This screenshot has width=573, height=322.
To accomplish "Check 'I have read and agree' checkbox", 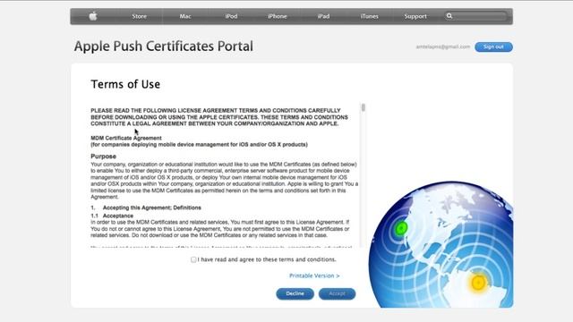I will click(x=193, y=259).
